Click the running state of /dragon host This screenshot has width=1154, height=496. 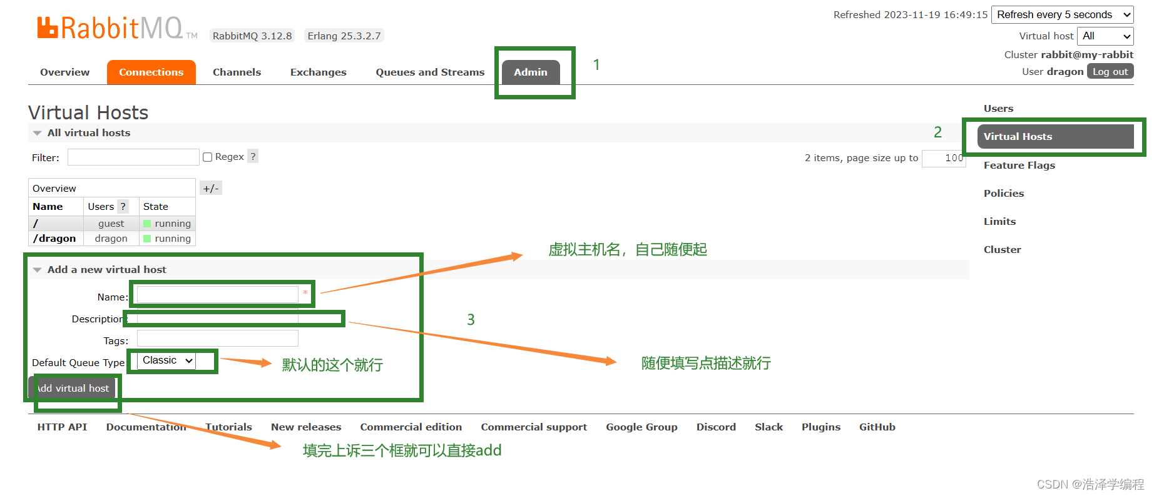167,239
